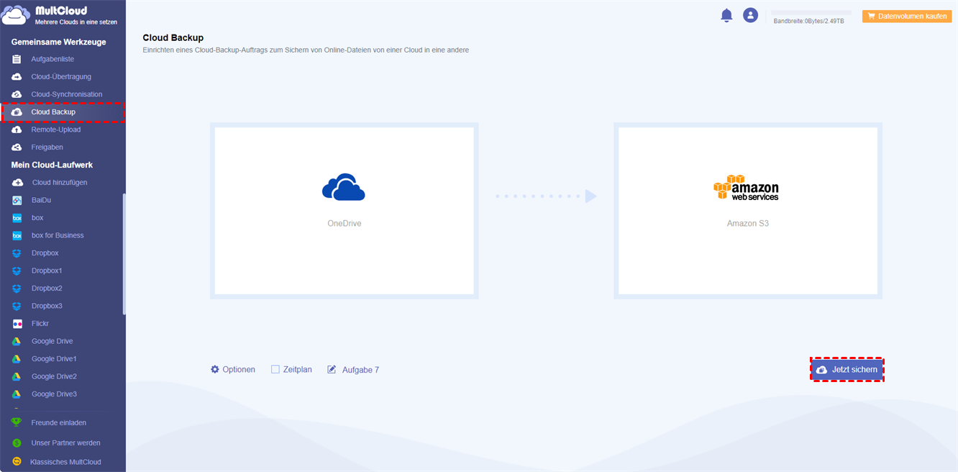Click the Freunde einladen trophy icon
The image size is (958, 472).
click(17, 422)
